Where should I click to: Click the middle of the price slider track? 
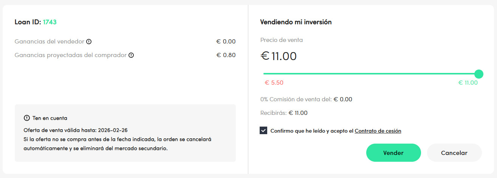[371, 74]
